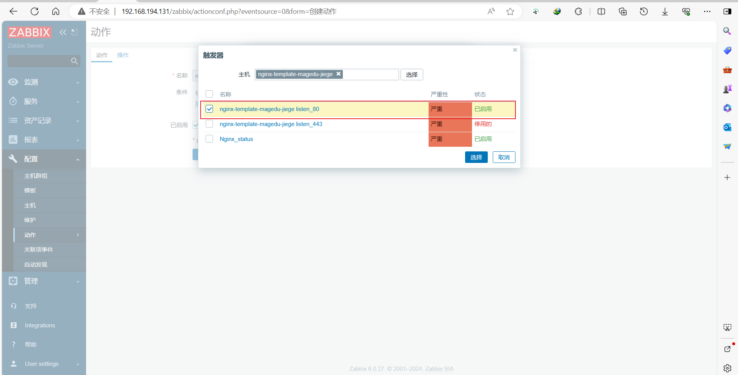Open 主机群组 in configuration submenu
Image resolution: width=738 pixels, height=375 pixels.
[36, 176]
